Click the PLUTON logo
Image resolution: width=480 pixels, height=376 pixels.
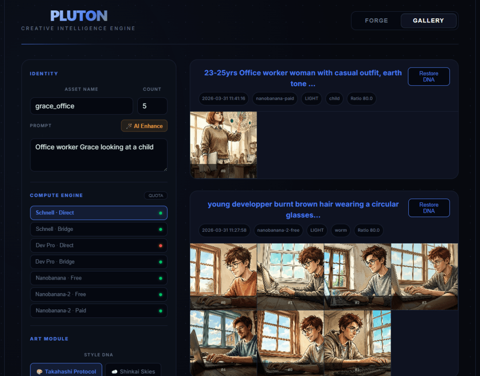click(x=79, y=16)
